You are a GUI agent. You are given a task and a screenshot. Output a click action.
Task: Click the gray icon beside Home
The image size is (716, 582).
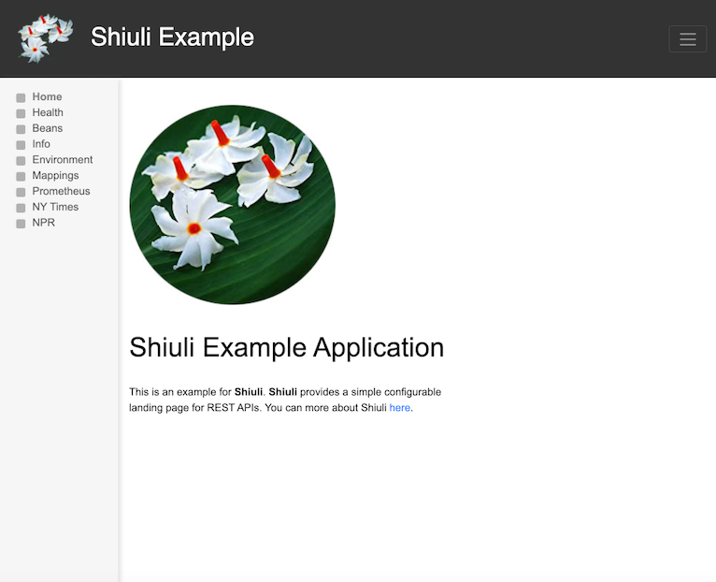pyautogui.click(x=21, y=98)
